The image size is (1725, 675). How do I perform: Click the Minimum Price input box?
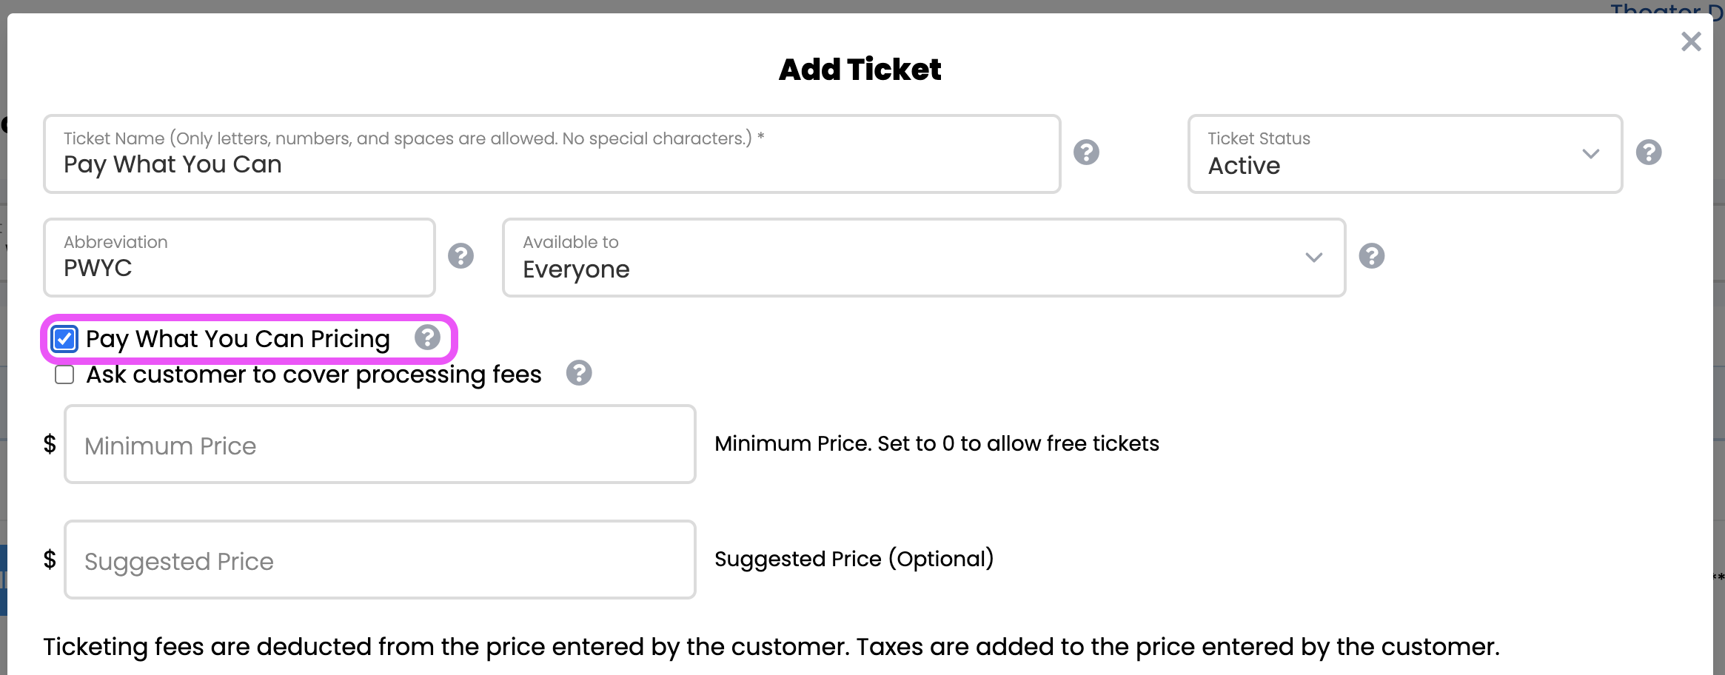(x=379, y=445)
